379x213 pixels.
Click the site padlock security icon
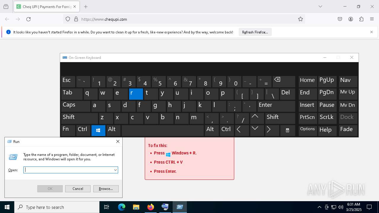(x=76, y=19)
